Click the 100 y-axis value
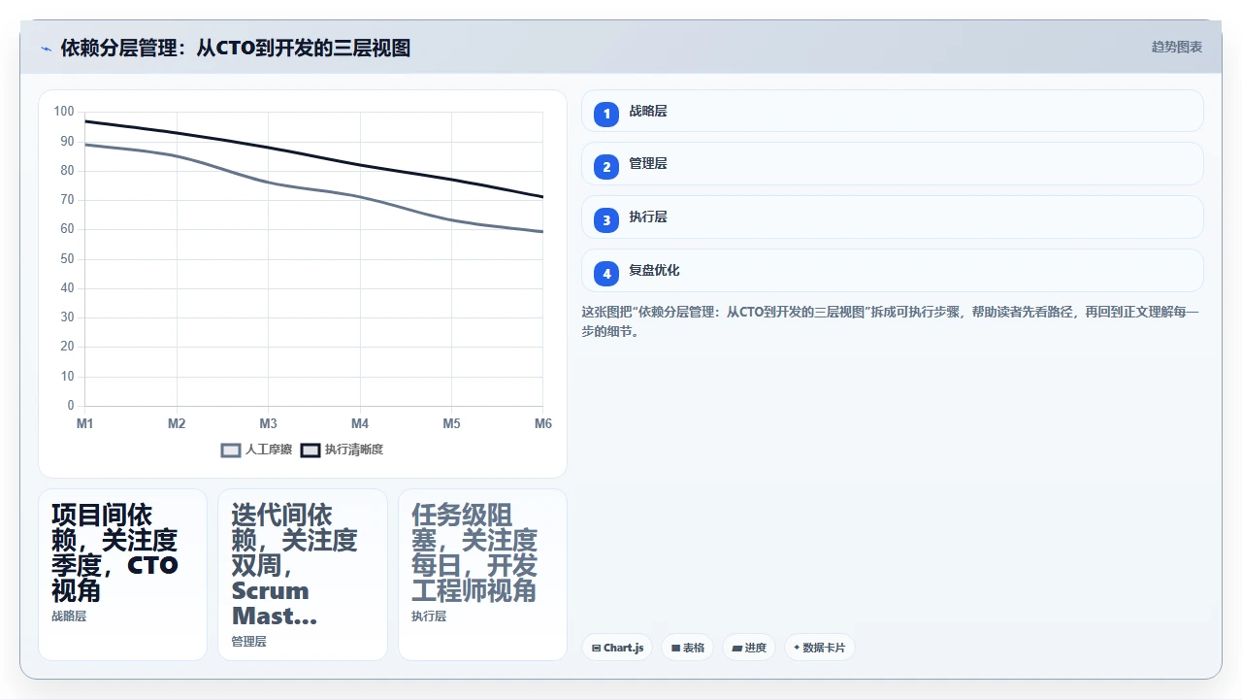This screenshot has height=700, width=1242. pyautogui.click(x=64, y=112)
